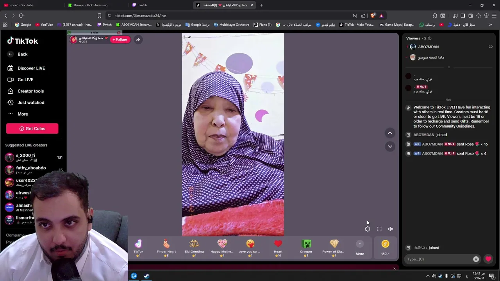The image size is (500, 281).
Task: Open Game Maps bookmark
Action: 396,25
